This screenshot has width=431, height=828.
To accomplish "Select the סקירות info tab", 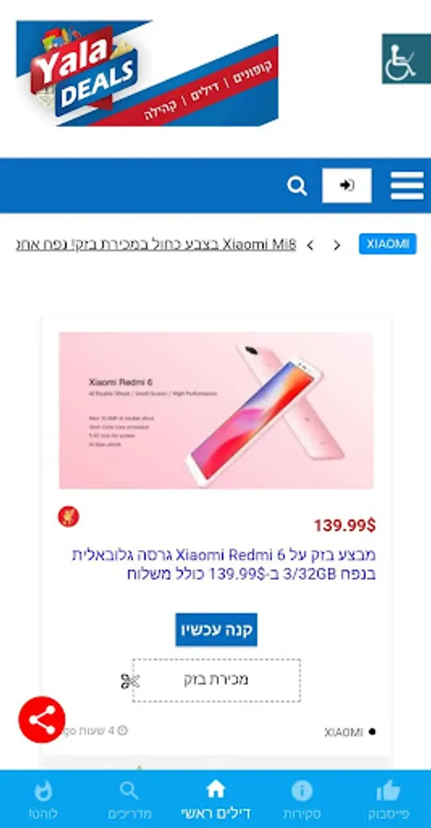I will point(301,799).
